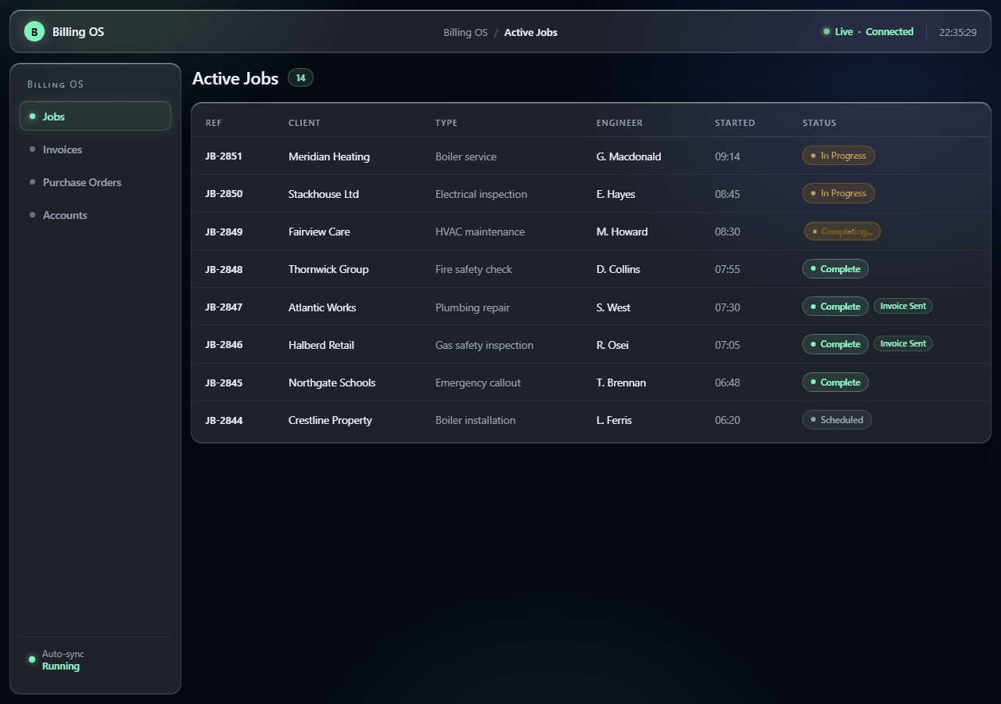Click the Billing OS breadcrumb link
This screenshot has width=1001, height=704.
(x=465, y=32)
